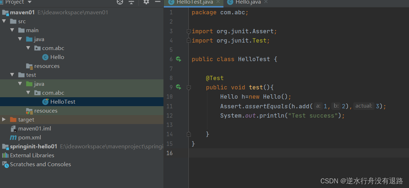Select the springinit-hello01 module

point(34,146)
